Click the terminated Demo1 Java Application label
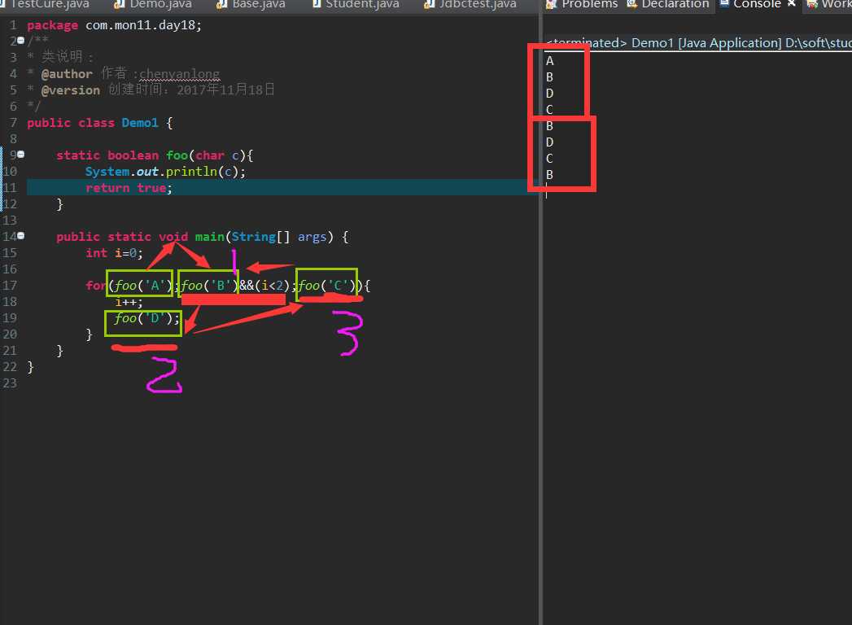The width and height of the screenshot is (852, 625). [698, 43]
